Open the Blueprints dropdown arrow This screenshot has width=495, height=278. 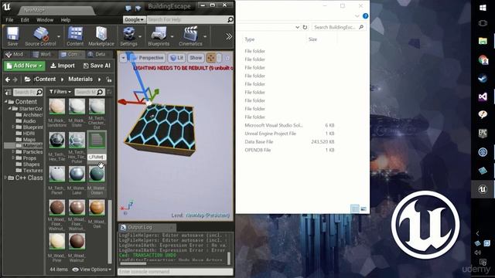[x=172, y=36]
